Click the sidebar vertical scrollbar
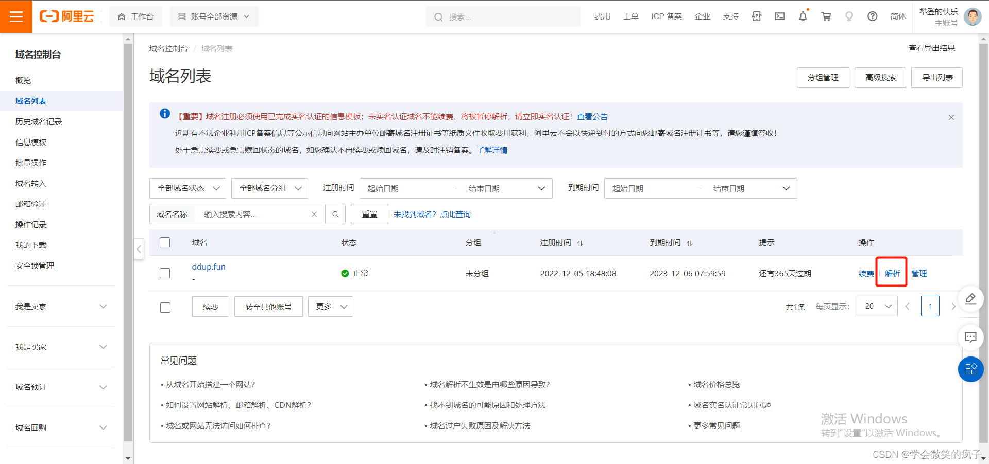 (128, 242)
